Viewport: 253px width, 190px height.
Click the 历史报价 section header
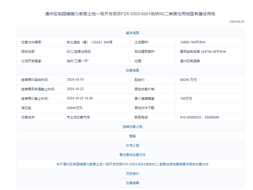coord(132,174)
